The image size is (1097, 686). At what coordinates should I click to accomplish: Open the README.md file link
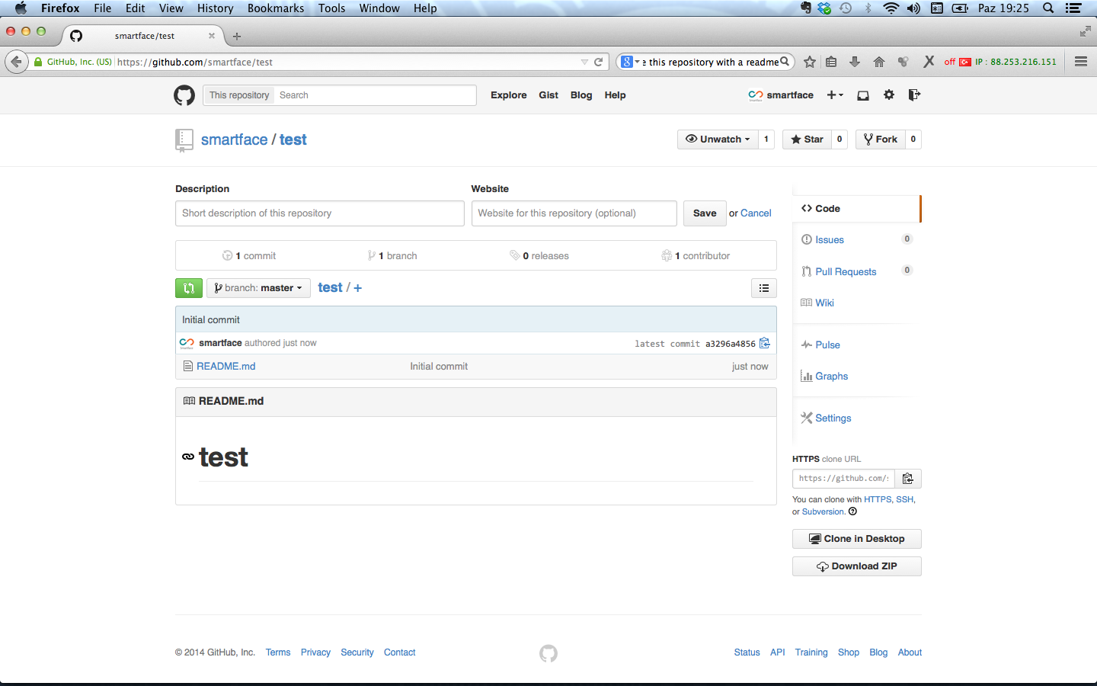[225, 367]
